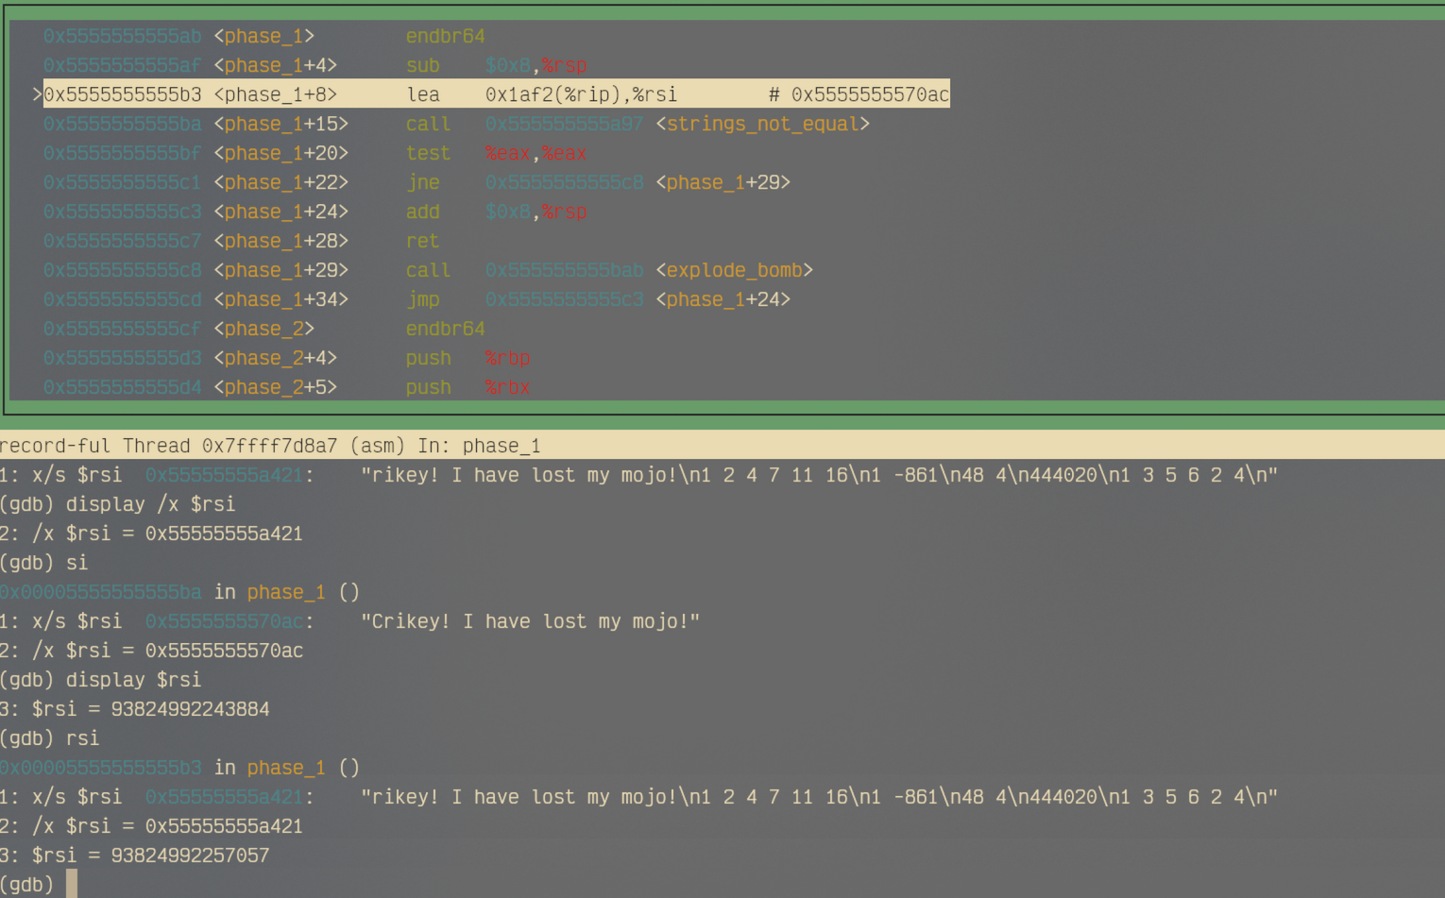Click the status bar showing 'In: phase_1'
The width and height of the screenshot is (1445, 898).
pyautogui.click(x=270, y=446)
